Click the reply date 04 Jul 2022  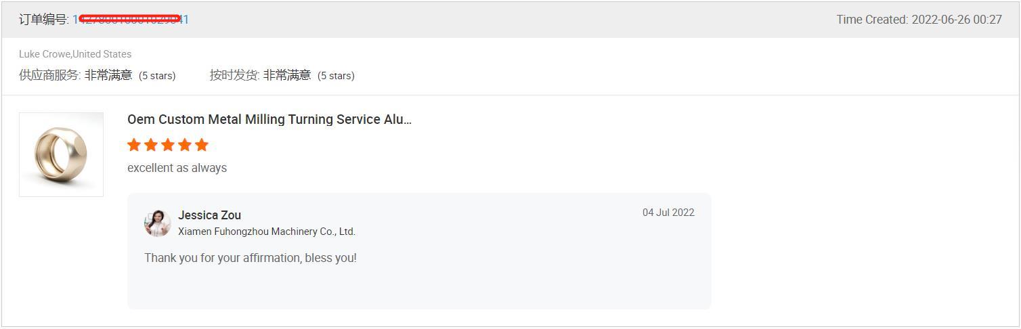click(x=668, y=213)
